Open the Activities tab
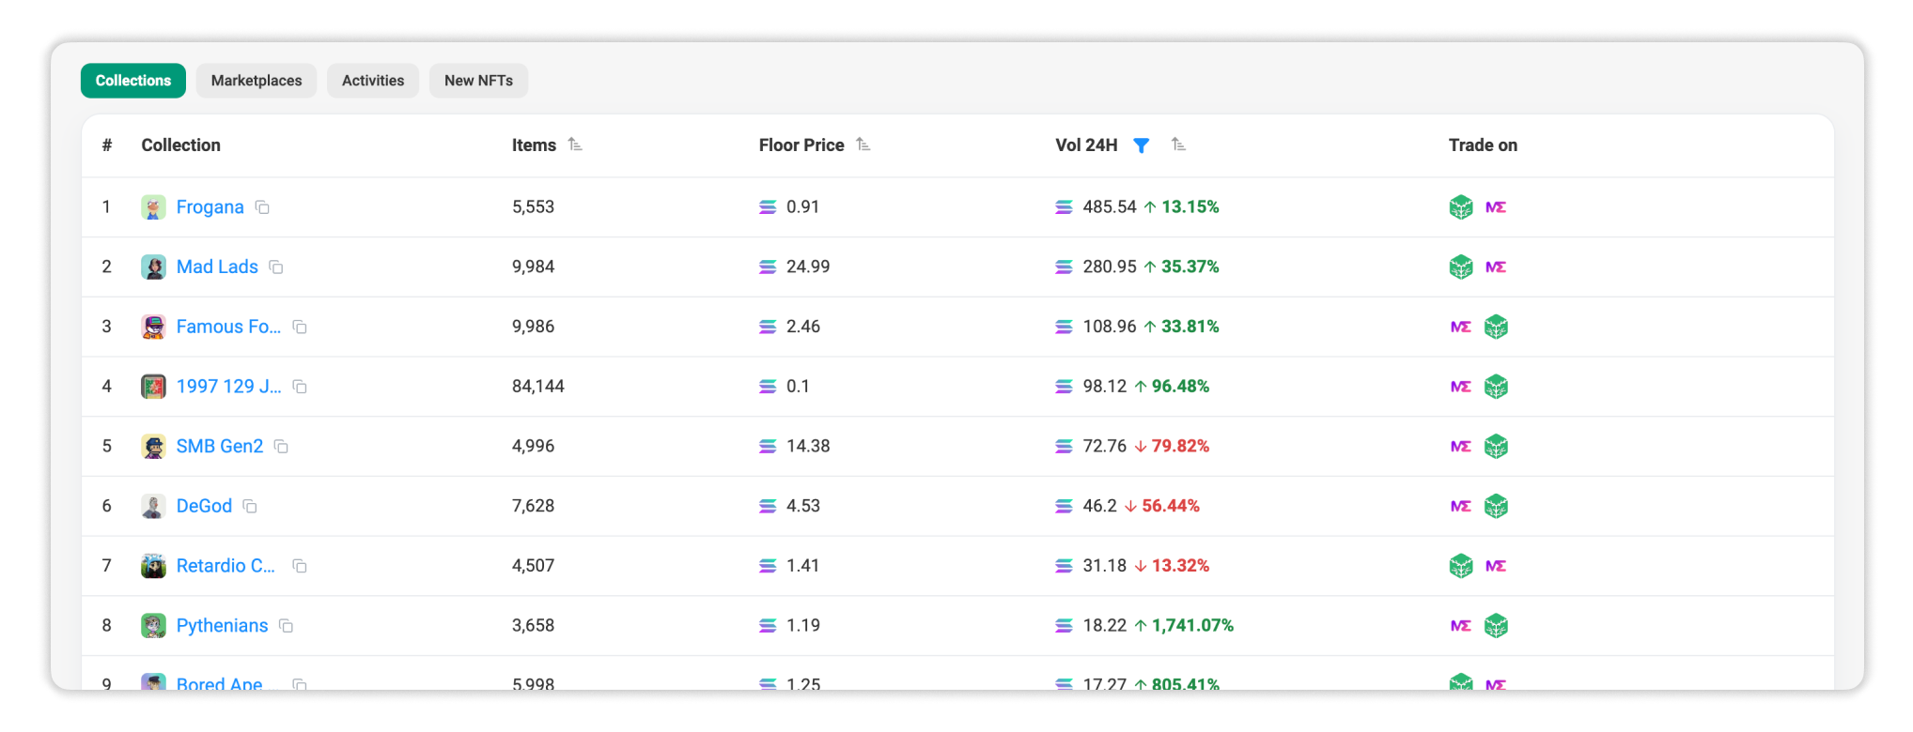The width and height of the screenshot is (1913, 732). tap(373, 81)
